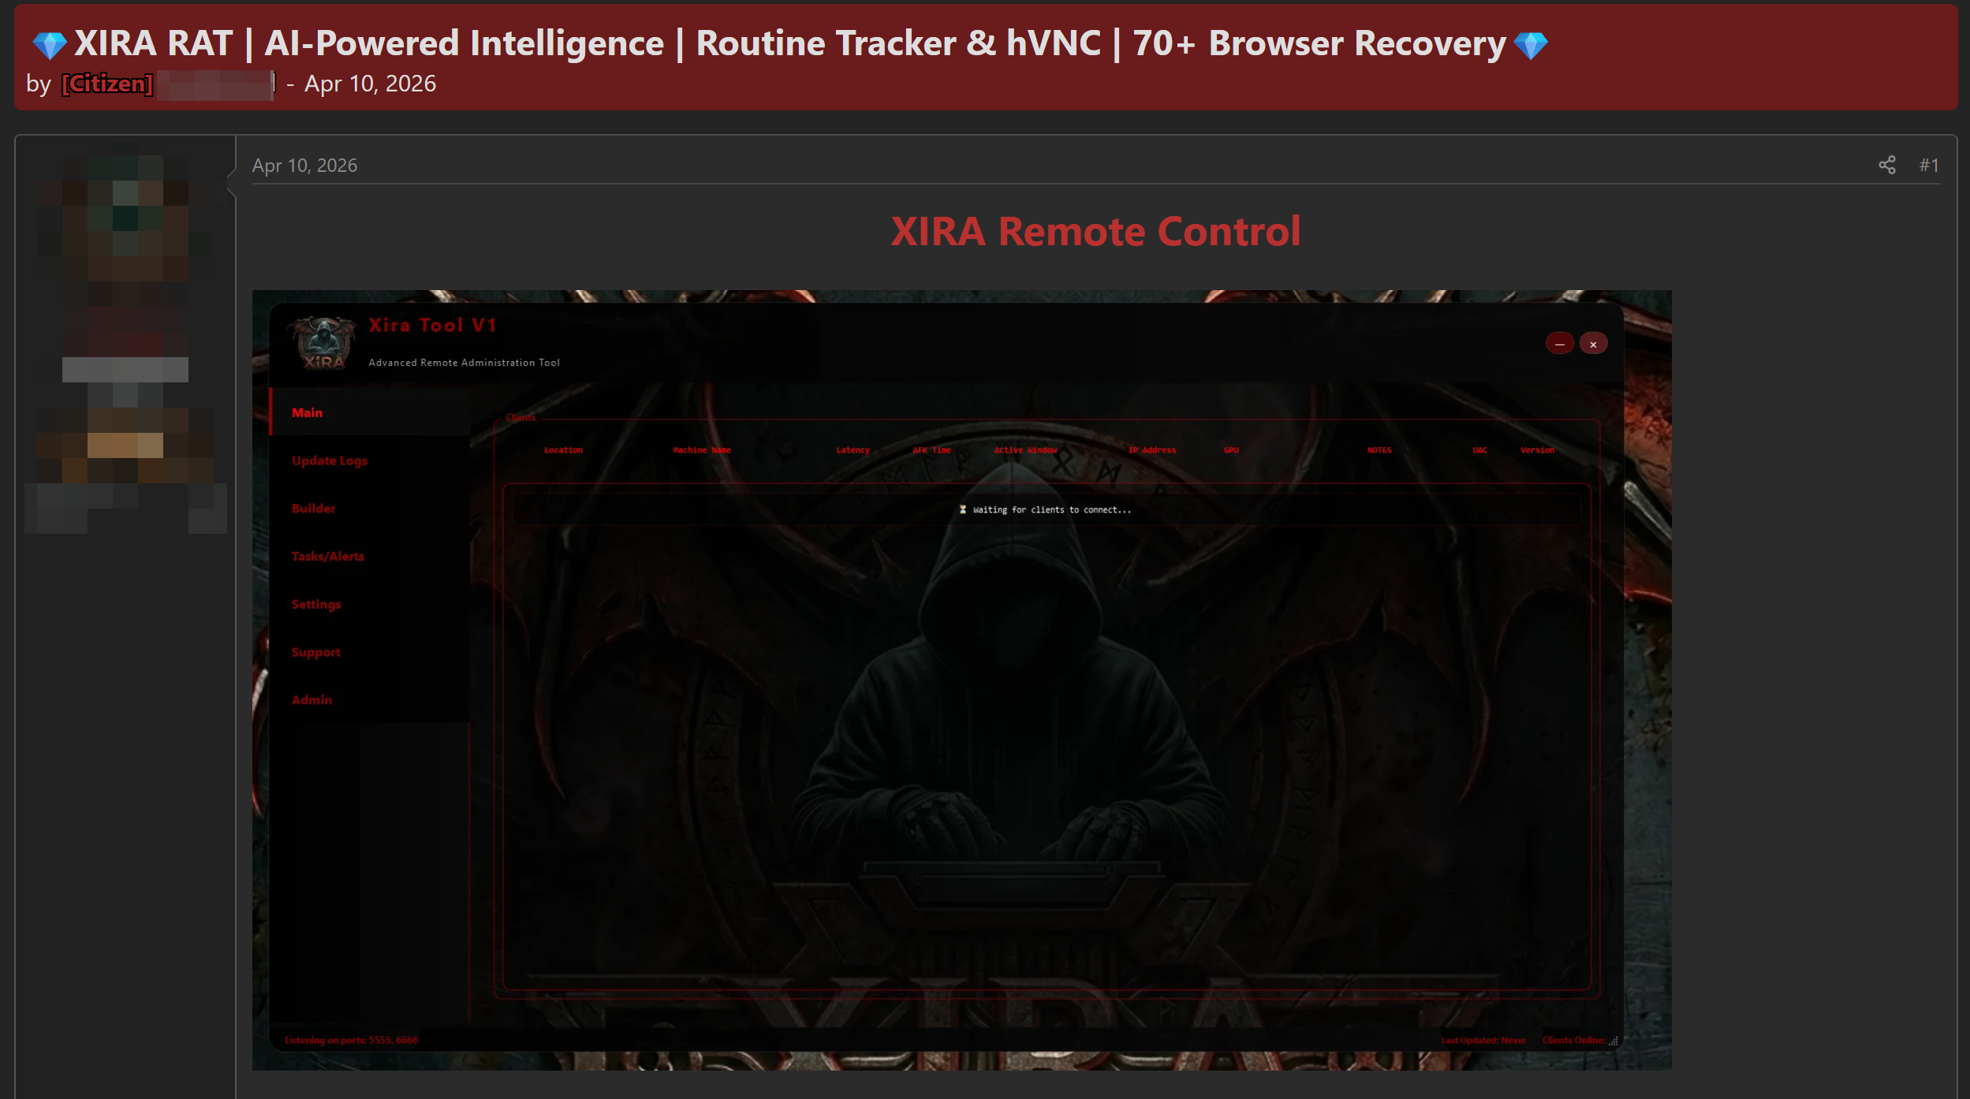
Task: Click the red close X button of Xira Tool
Action: tap(1593, 344)
